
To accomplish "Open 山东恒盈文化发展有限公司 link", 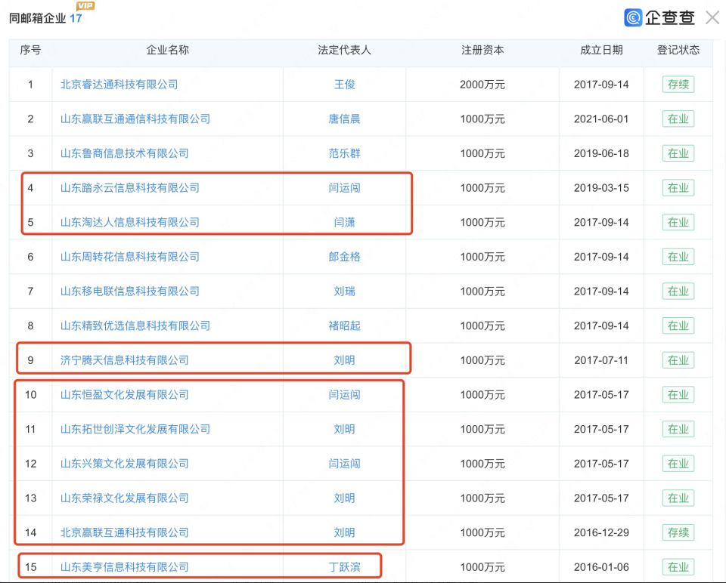I will pos(125,394).
